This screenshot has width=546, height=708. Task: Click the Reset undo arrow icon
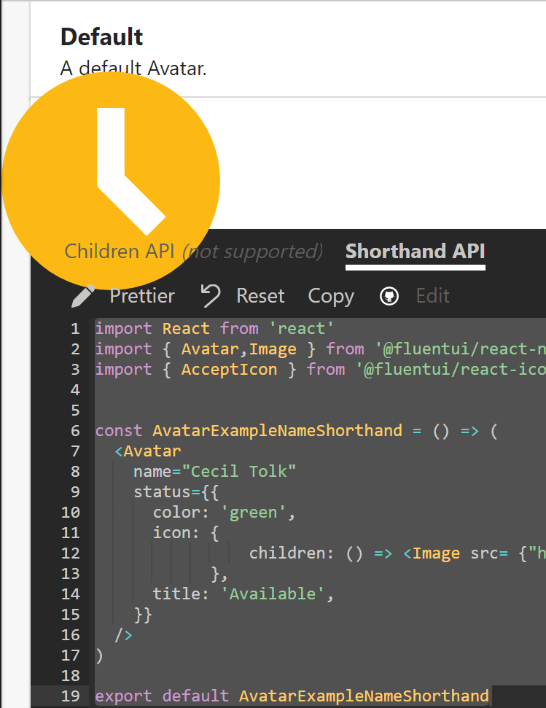point(210,296)
